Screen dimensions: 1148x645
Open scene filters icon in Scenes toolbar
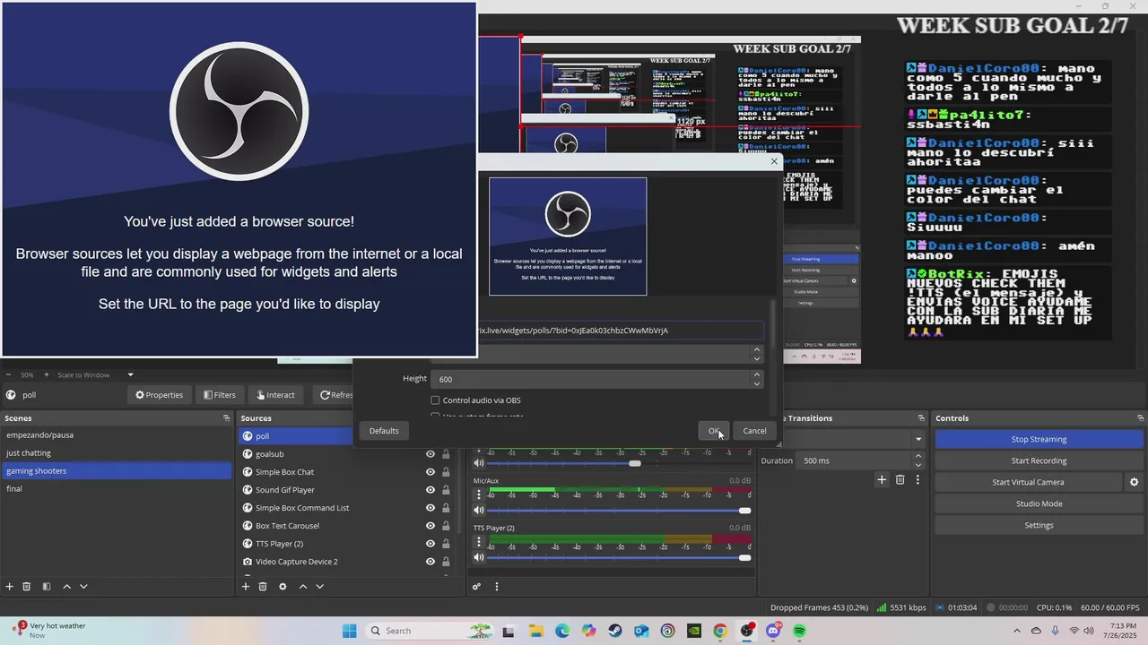coord(47,587)
